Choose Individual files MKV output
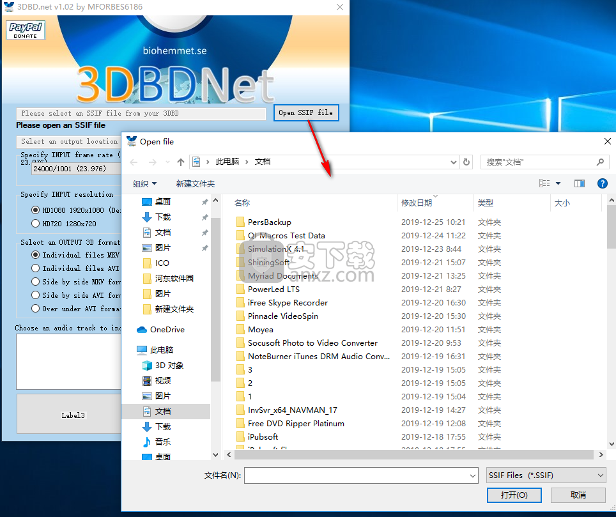This screenshot has width=616, height=517. click(x=35, y=255)
